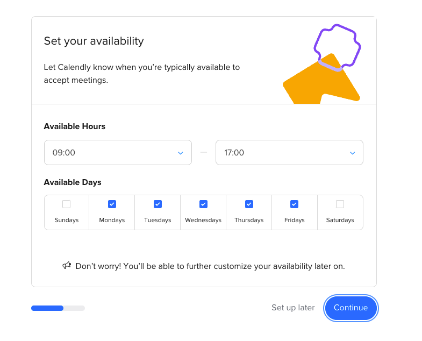Toggle Wednesdays availability off
The height and width of the screenshot is (341, 422).
[x=203, y=204]
